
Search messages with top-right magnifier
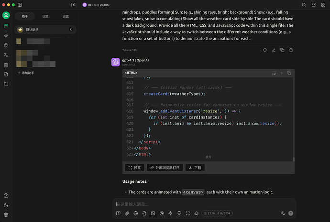[304, 5]
